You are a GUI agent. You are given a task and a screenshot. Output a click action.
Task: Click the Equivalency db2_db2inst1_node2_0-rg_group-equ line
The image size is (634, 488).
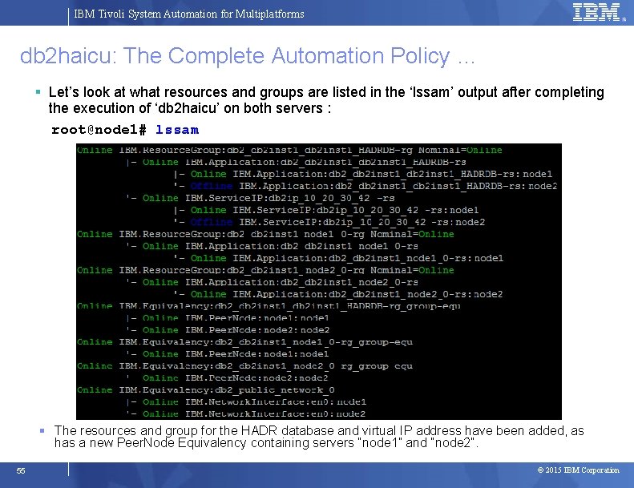244,366
